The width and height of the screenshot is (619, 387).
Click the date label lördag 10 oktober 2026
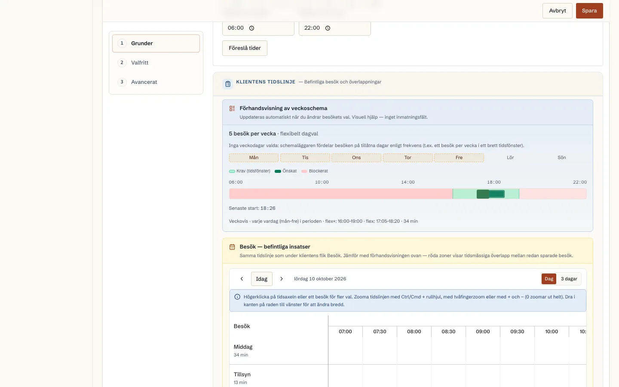[x=320, y=279]
